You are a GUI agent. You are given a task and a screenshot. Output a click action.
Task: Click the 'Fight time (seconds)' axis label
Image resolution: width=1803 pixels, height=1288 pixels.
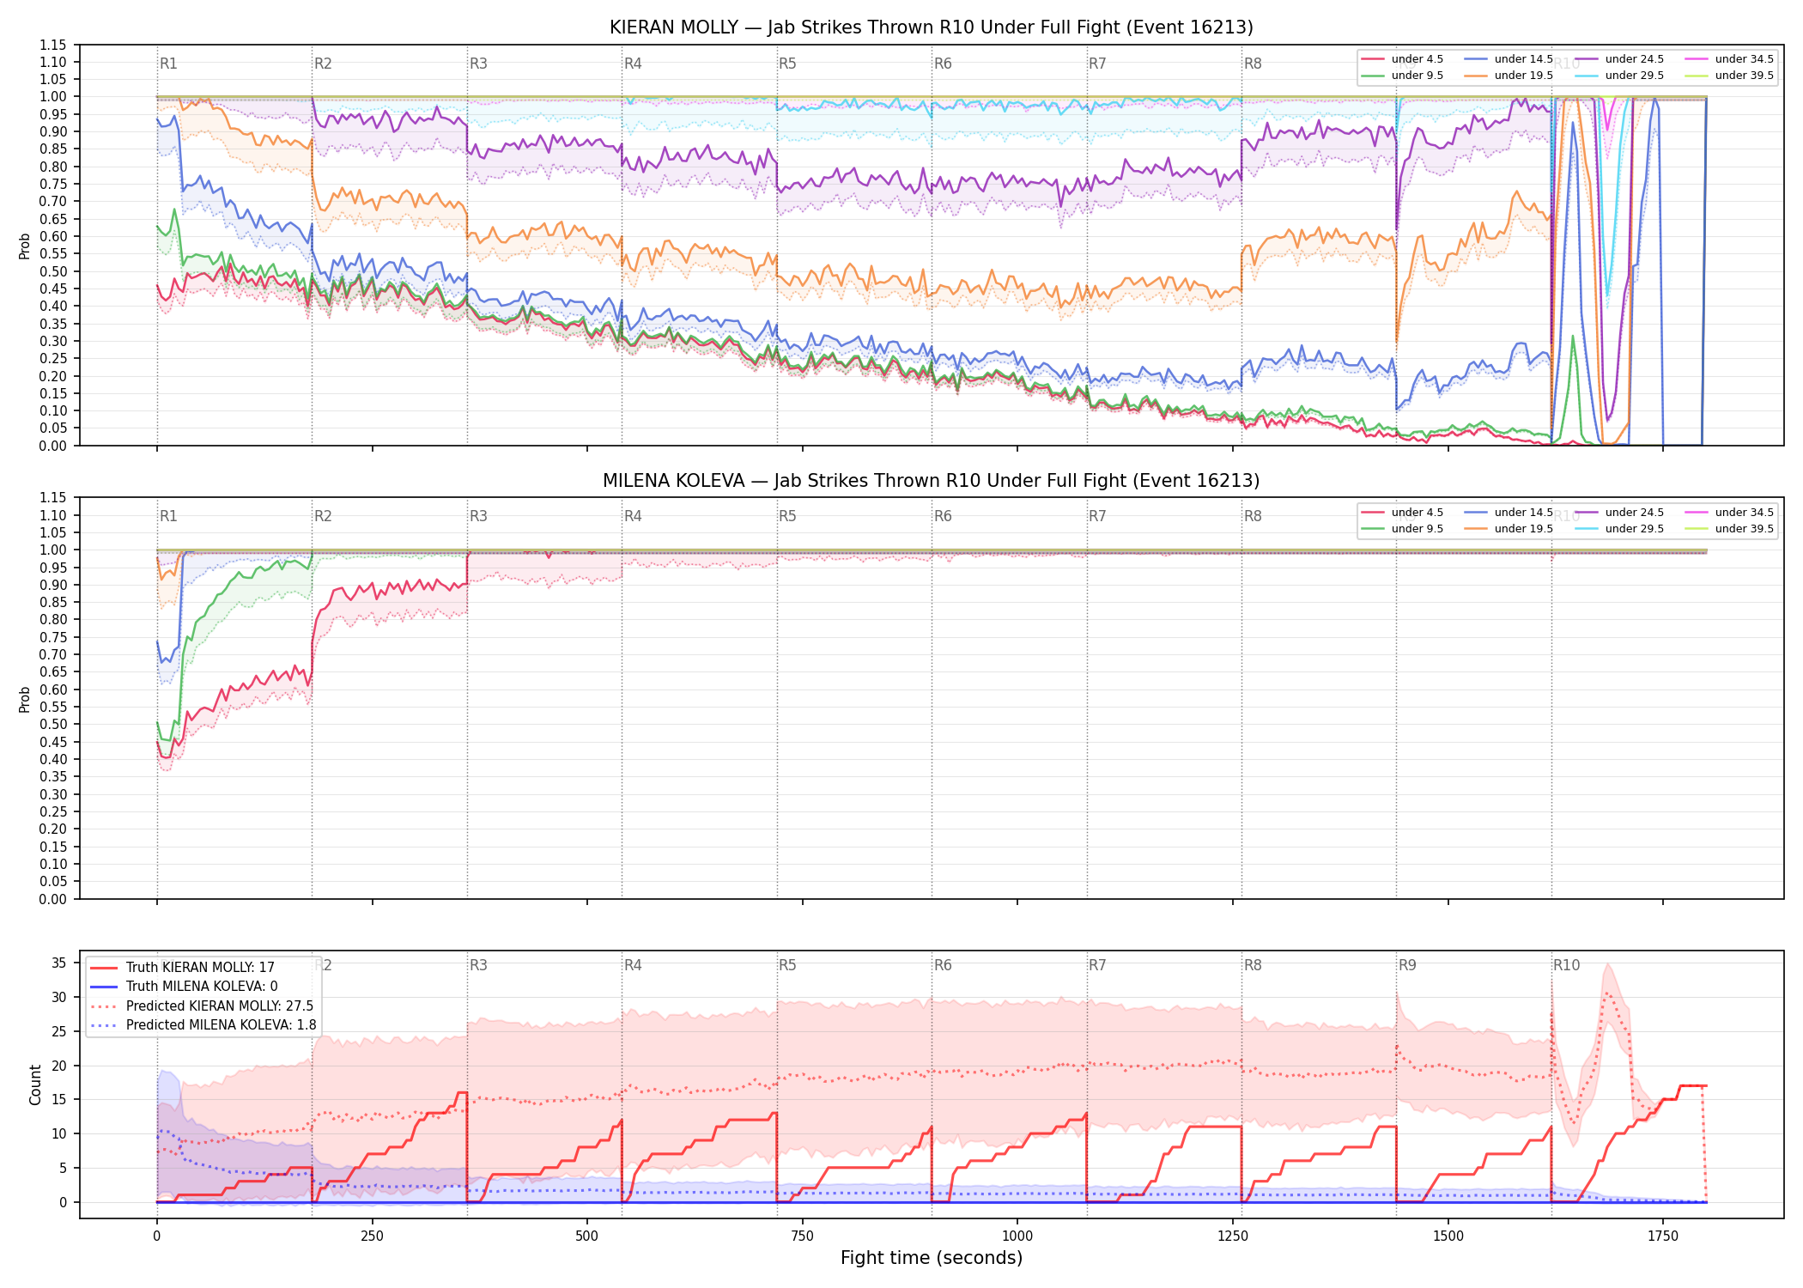pos(932,1258)
